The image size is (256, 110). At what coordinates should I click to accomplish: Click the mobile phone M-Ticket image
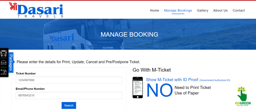coord(138,88)
